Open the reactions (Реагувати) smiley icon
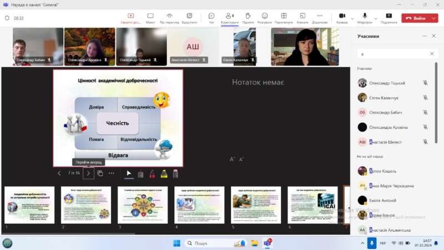The width and height of the screenshot is (444, 250). [265, 17]
